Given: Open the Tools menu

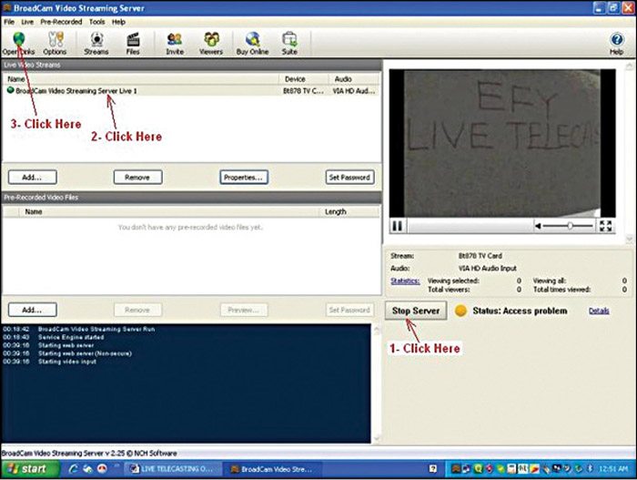Looking at the screenshot, I should tap(96, 21).
